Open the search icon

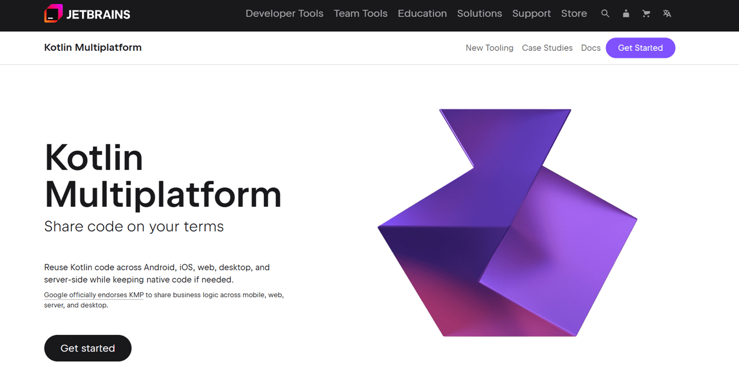click(x=605, y=13)
